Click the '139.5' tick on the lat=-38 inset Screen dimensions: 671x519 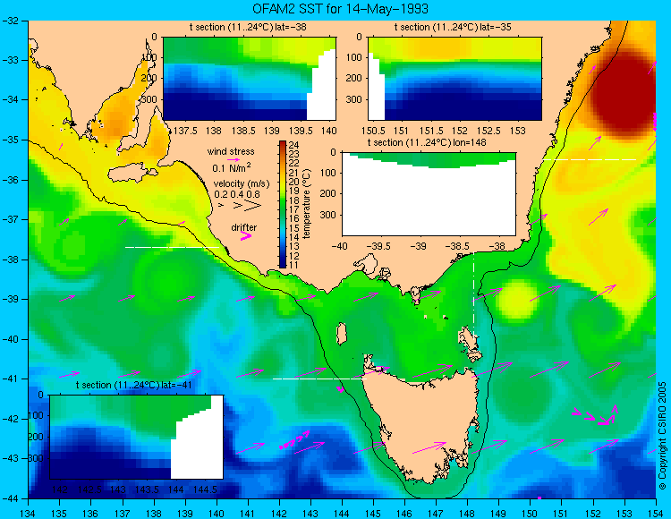click(301, 131)
